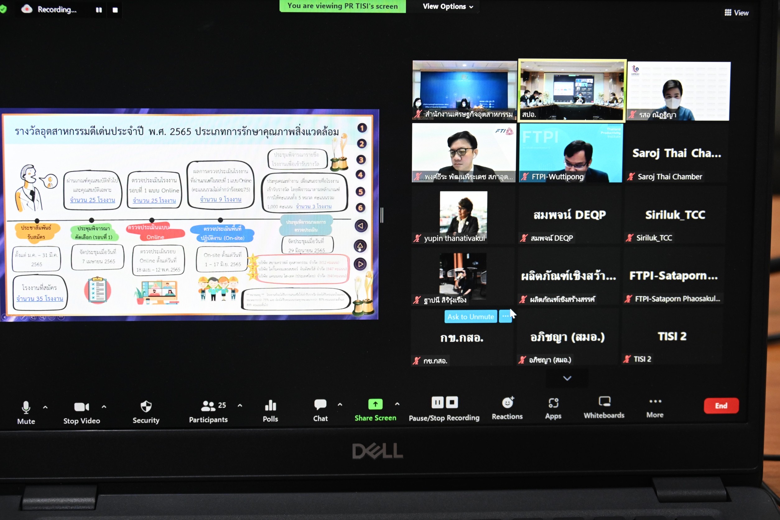Open the Apps panel
The height and width of the screenshot is (520, 780).
point(553,408)
